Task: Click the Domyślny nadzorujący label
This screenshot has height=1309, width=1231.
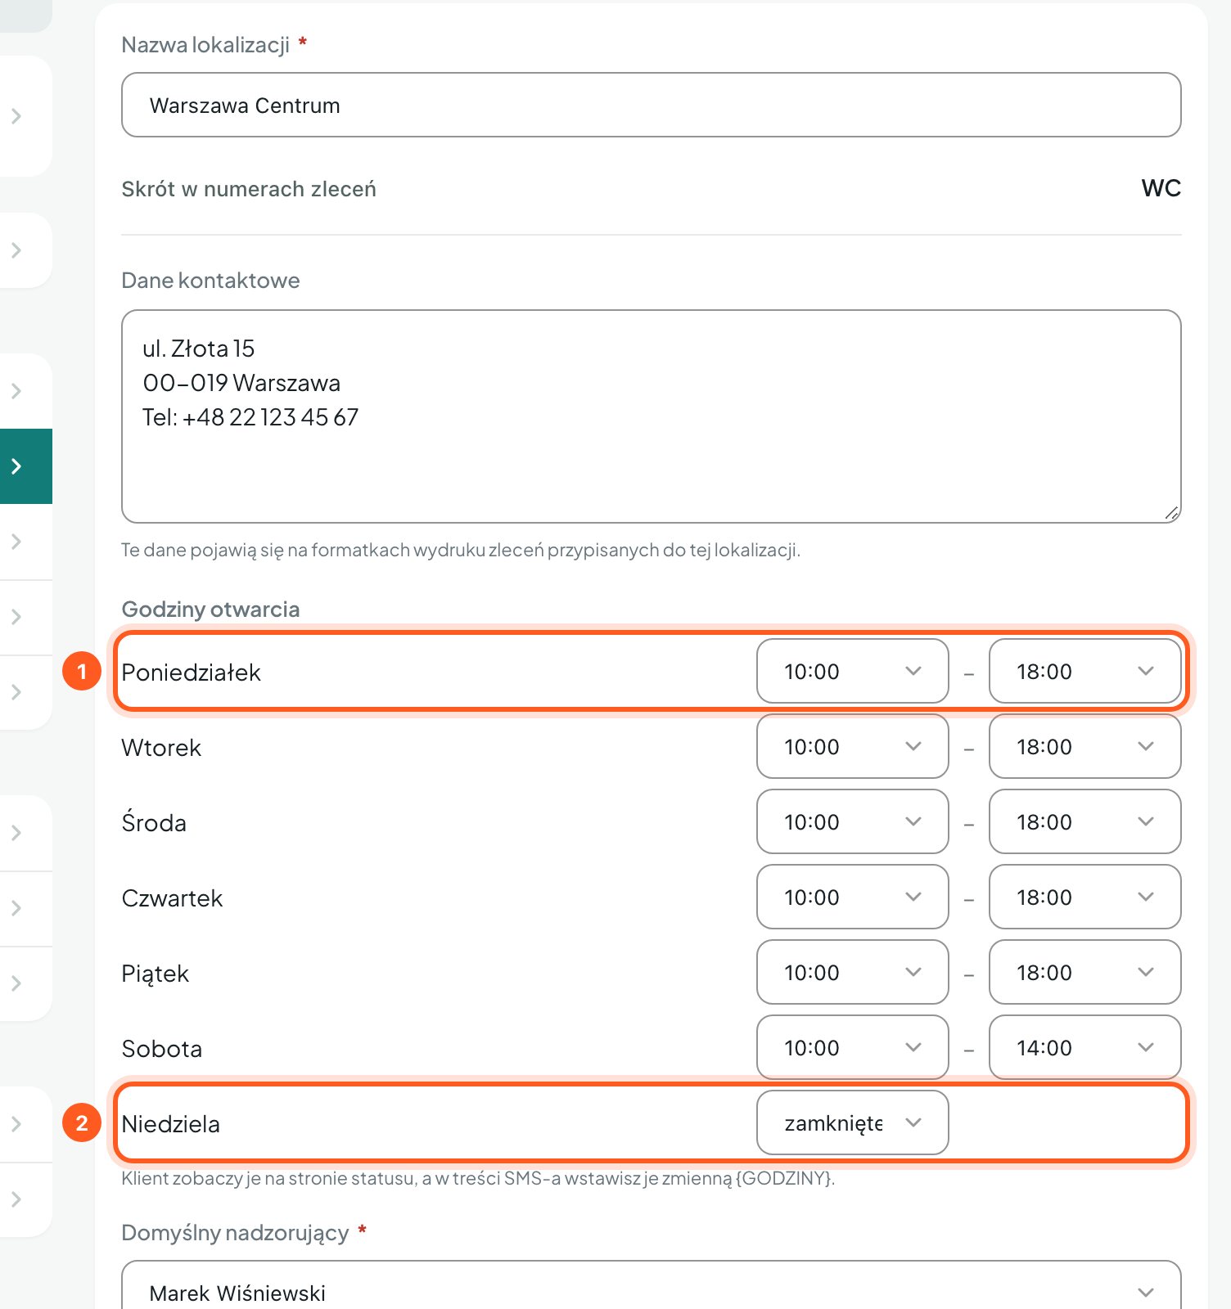Action: [235, 1233]
